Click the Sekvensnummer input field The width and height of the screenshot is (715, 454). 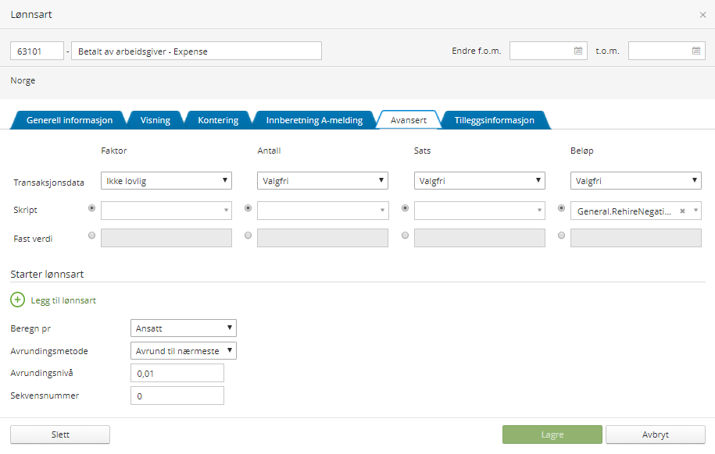(177, 395)
